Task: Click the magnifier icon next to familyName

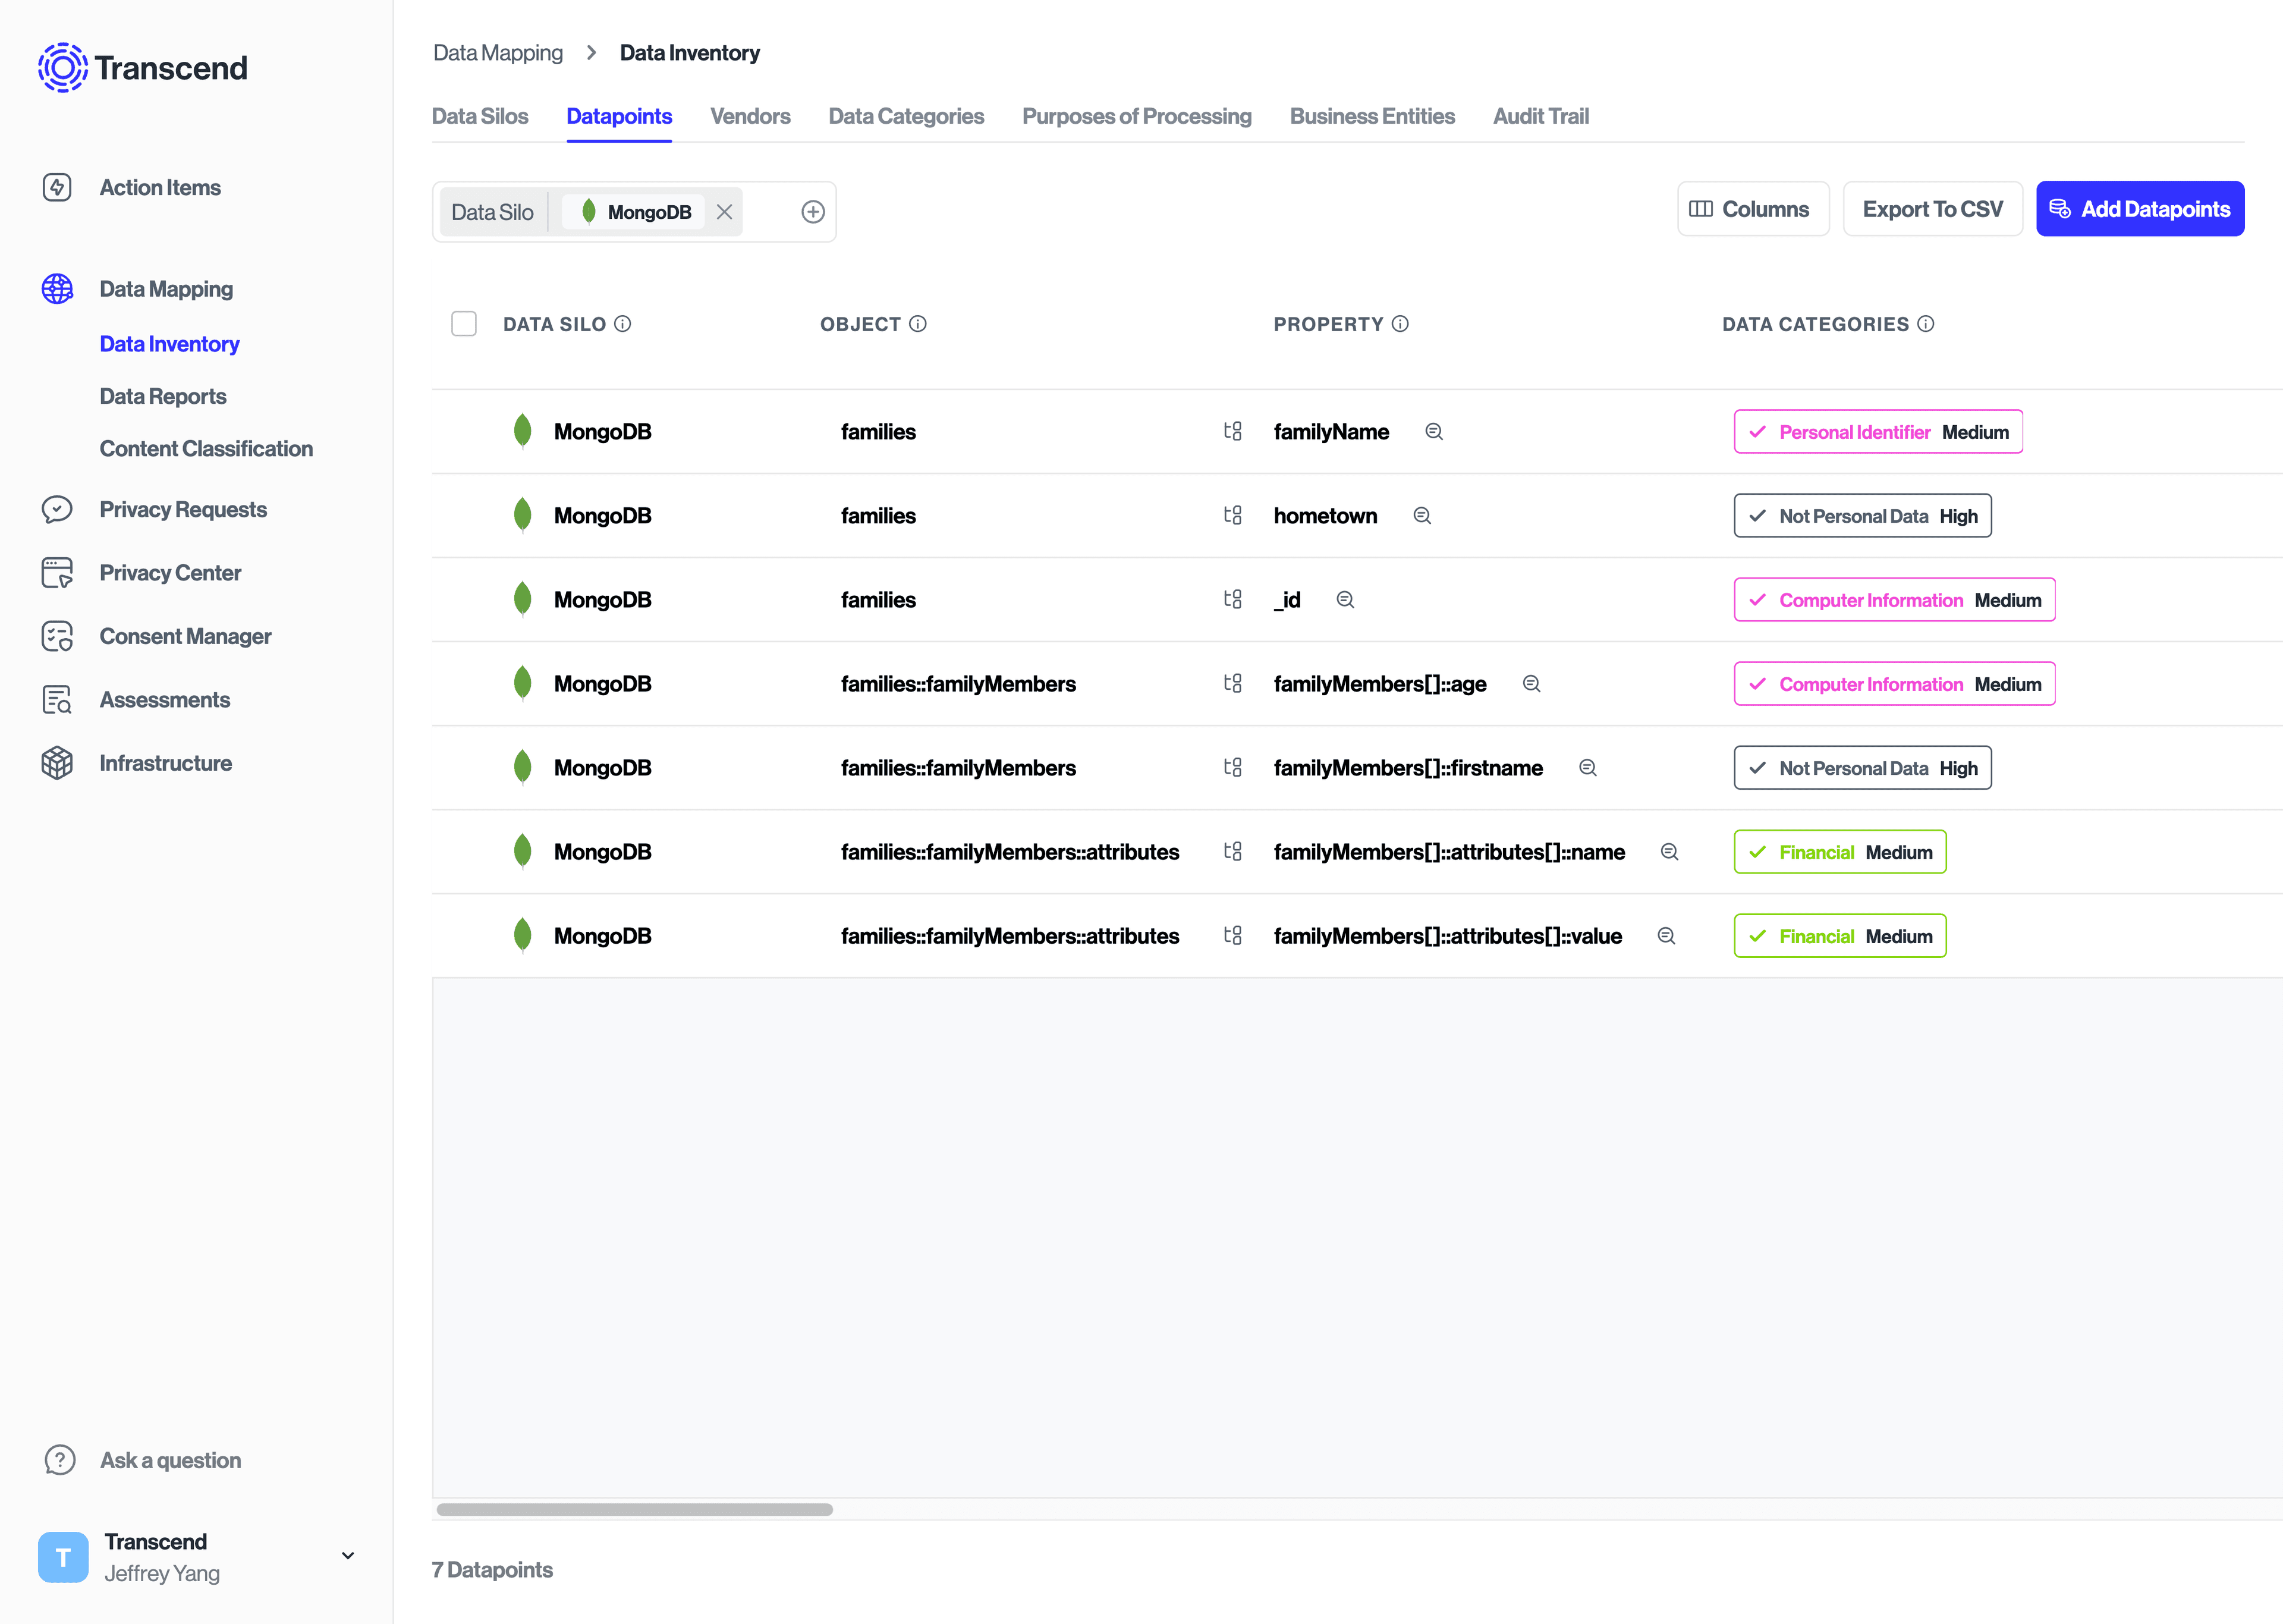Action: click(1433, 431)
